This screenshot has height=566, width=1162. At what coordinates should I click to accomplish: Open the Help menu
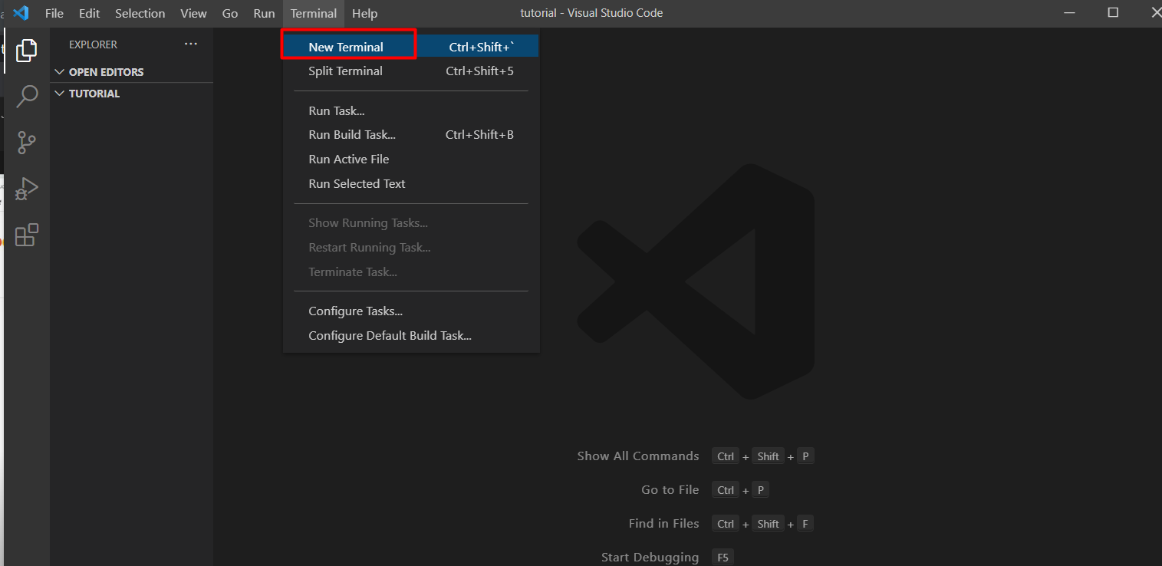(365, 13)
